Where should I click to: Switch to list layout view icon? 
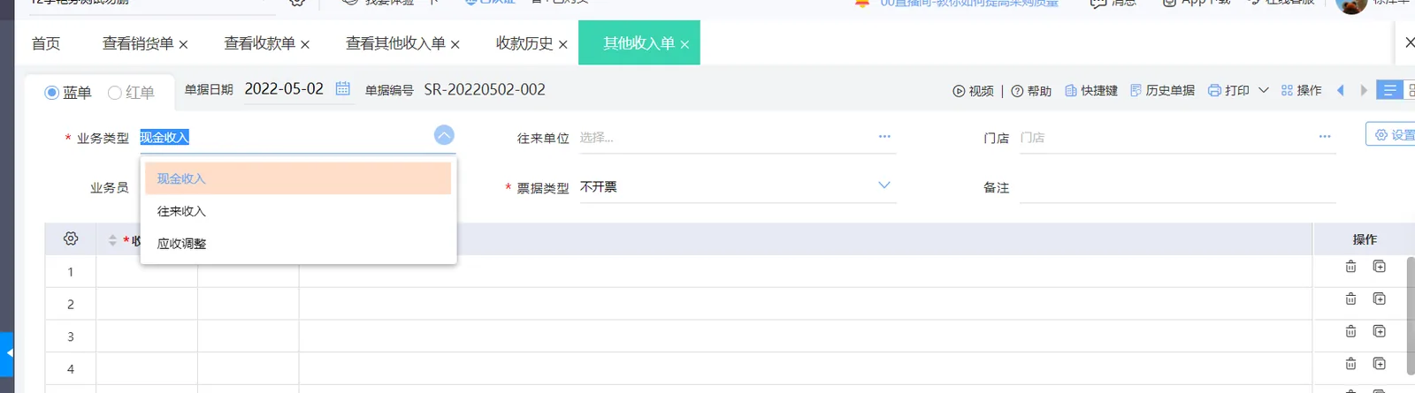tap(1389, 90)
